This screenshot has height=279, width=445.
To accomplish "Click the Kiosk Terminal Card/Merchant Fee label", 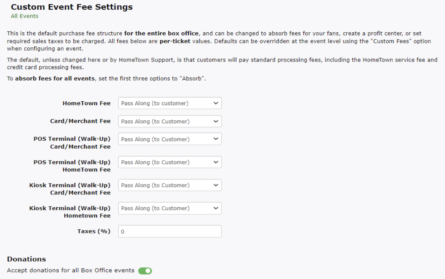I will point(70,189).
